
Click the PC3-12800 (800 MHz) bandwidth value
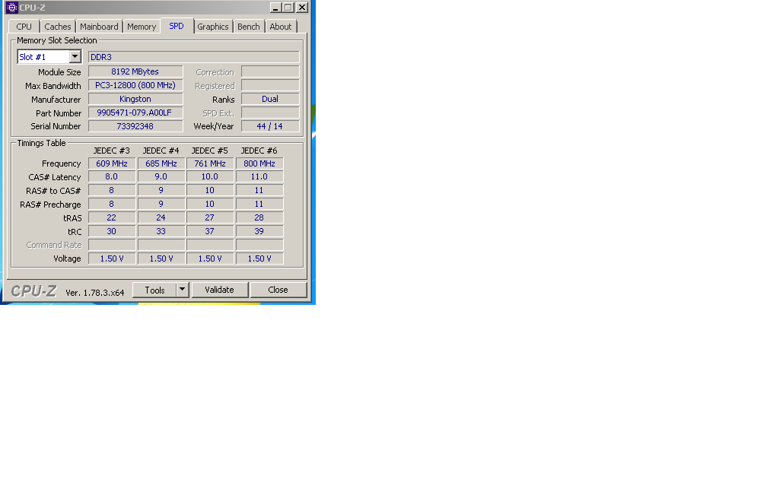coord(135,85)
